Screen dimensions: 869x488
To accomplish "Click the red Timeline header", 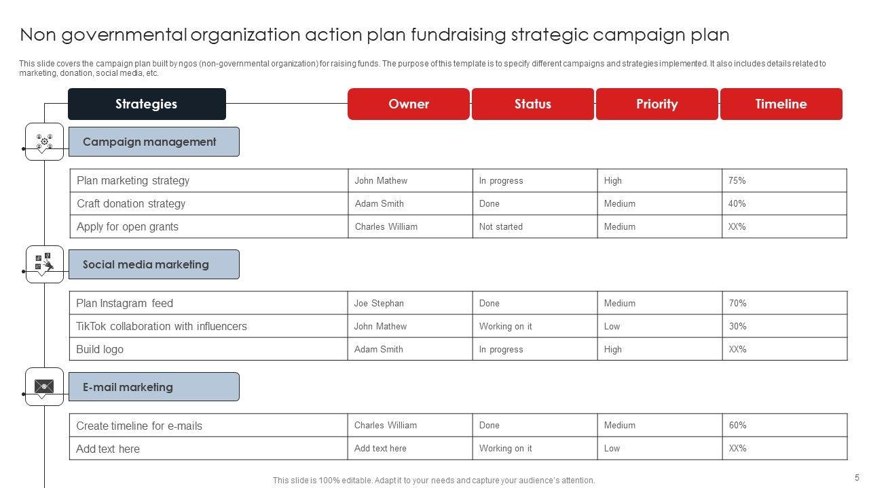I will [x=781, y=104].
